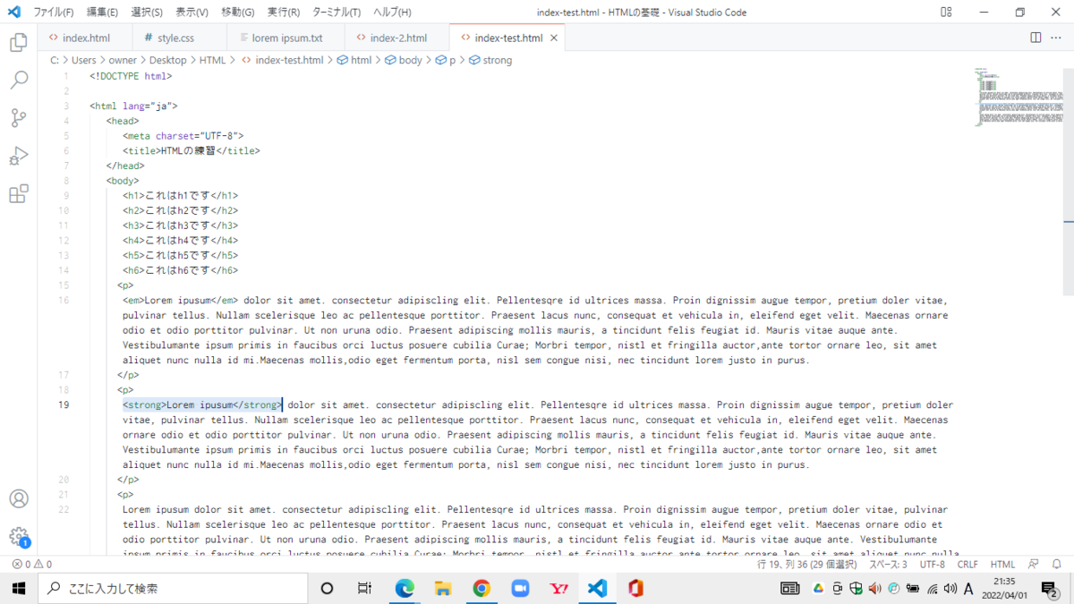Open the 編集(E) menu
Screen dimensions: 1074x604
[x=102, y=13]
